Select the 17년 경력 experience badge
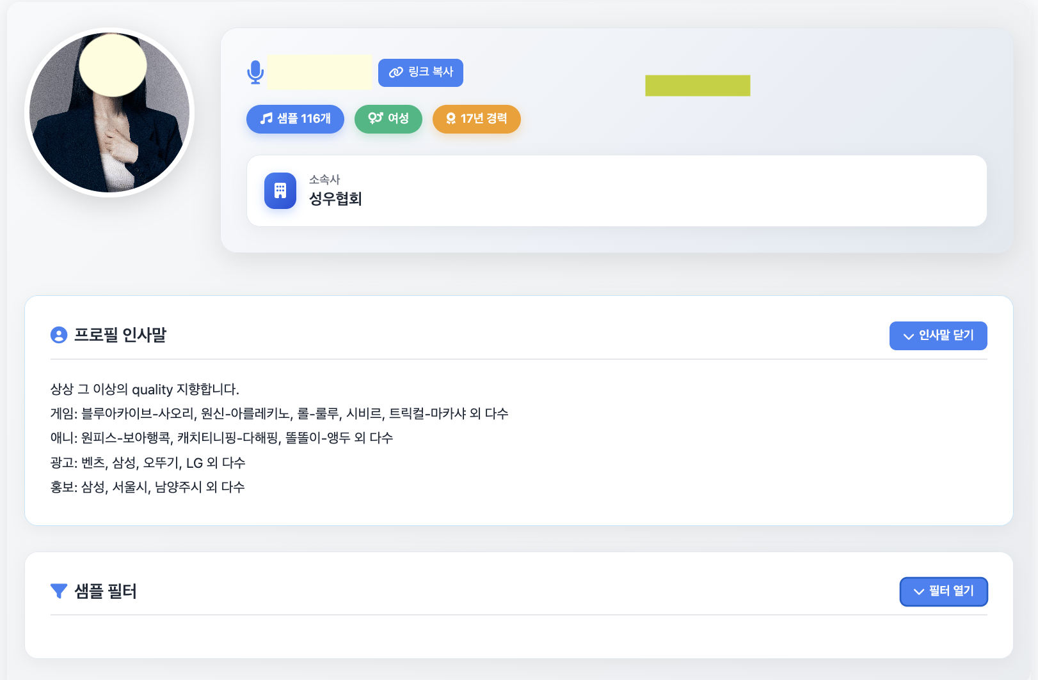1038x680 pixels. (477, 119)
